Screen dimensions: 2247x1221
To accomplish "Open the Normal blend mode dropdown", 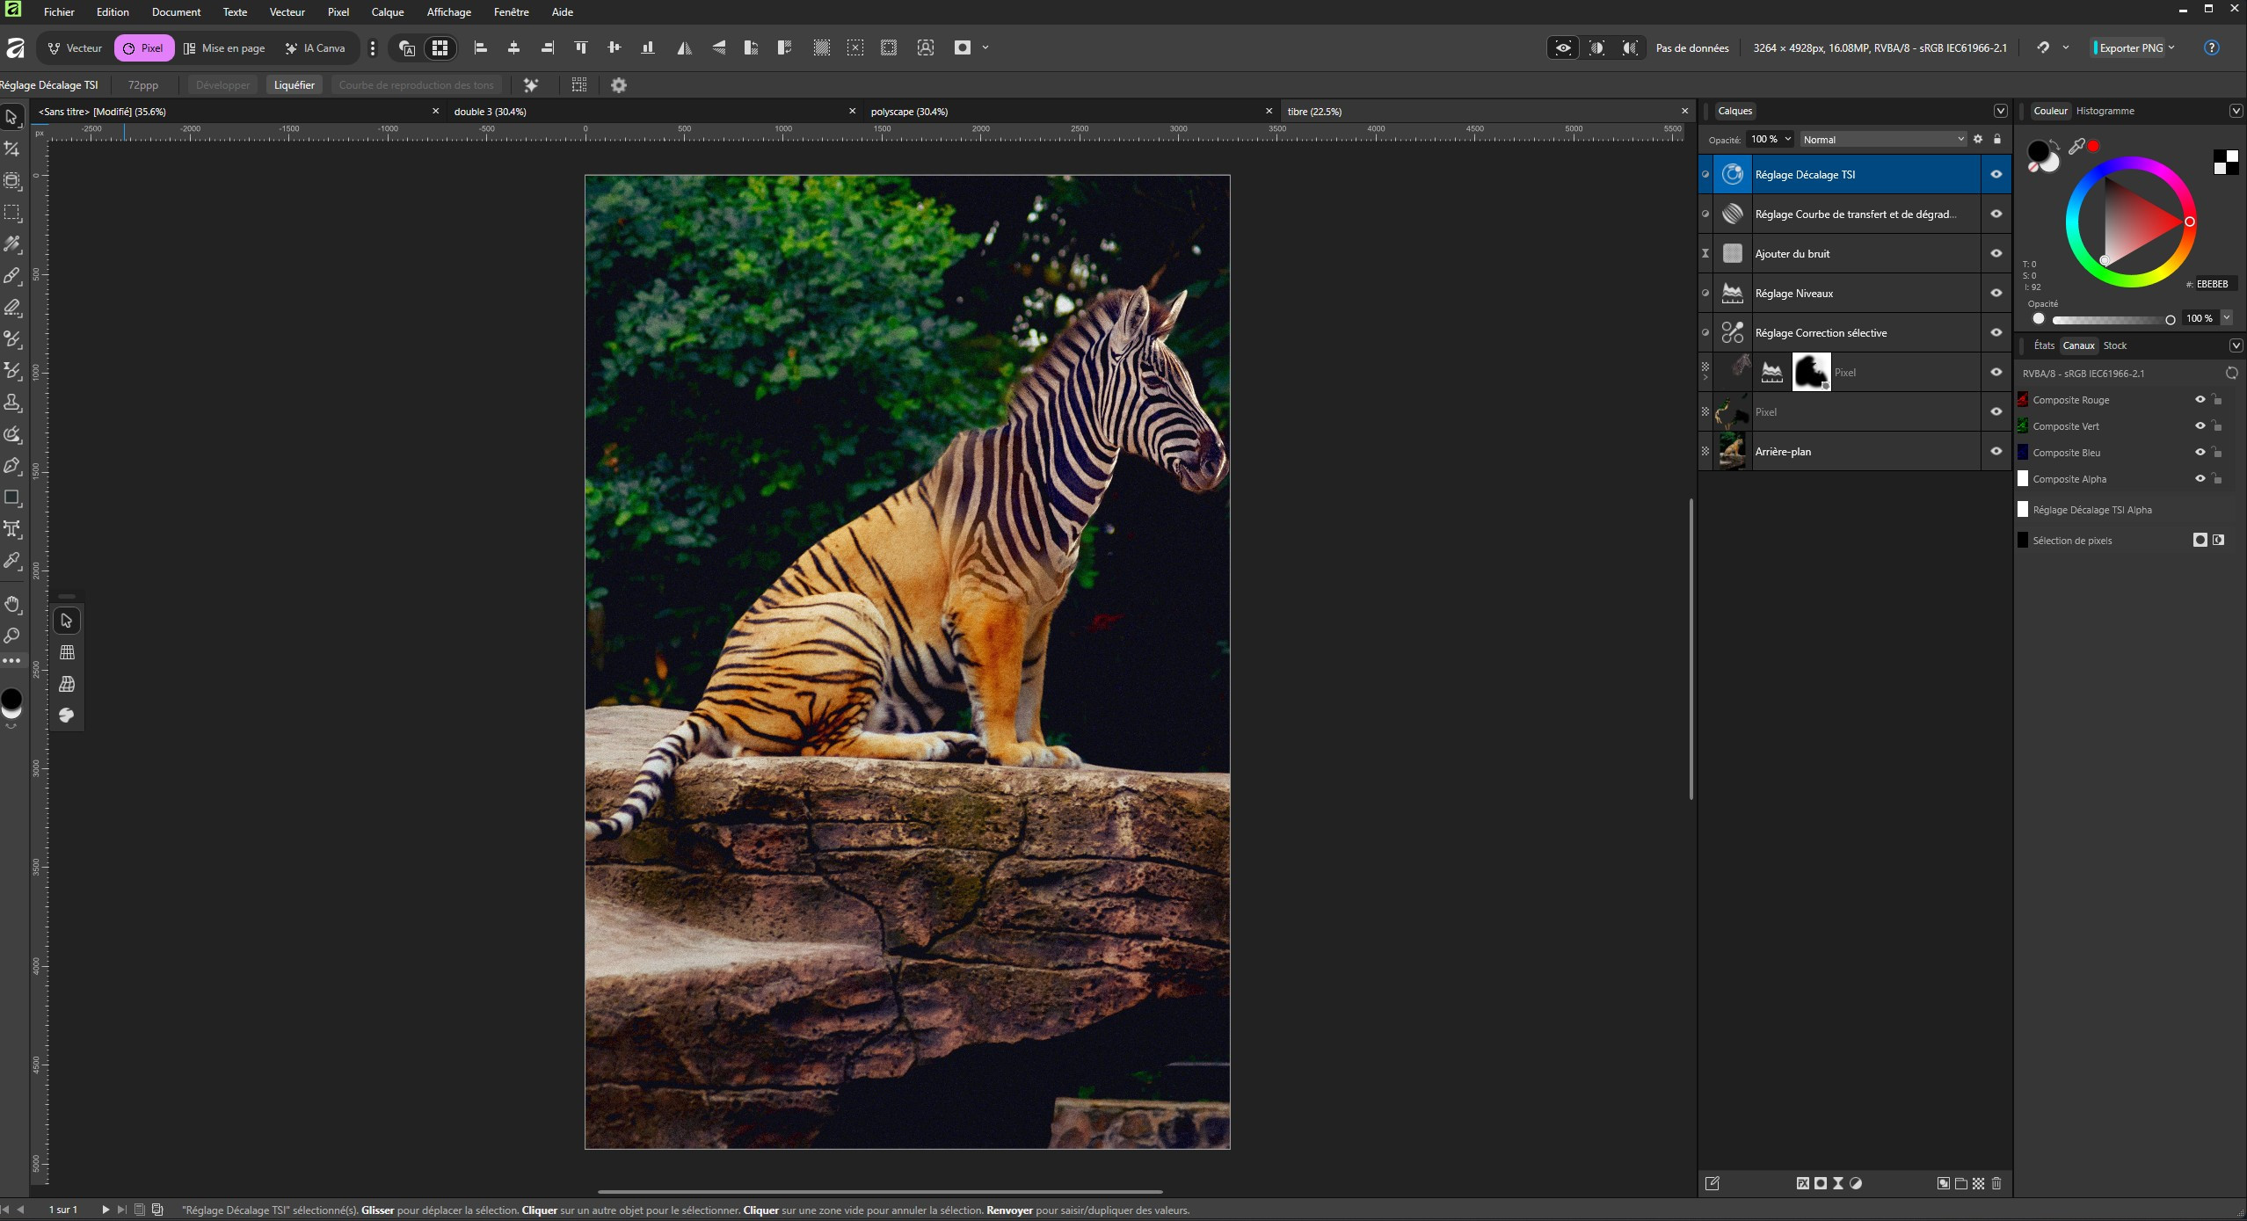I will pos(1882,140).
